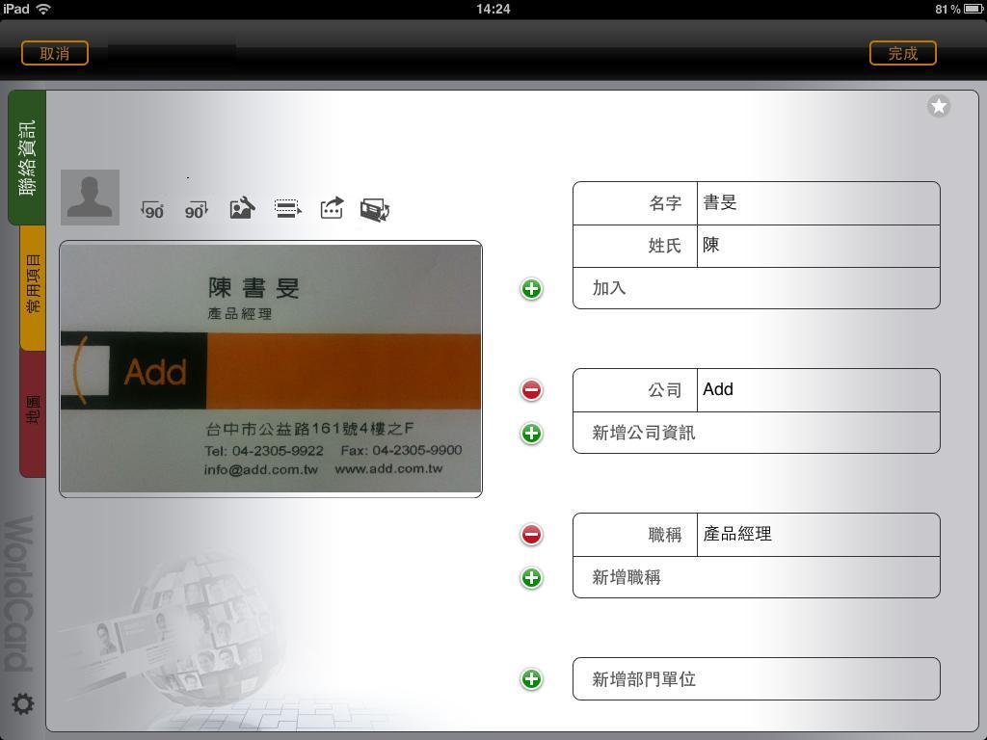Click the flip card side icon
Viewport: 987px width, 740px height.
tap(375, 209)
